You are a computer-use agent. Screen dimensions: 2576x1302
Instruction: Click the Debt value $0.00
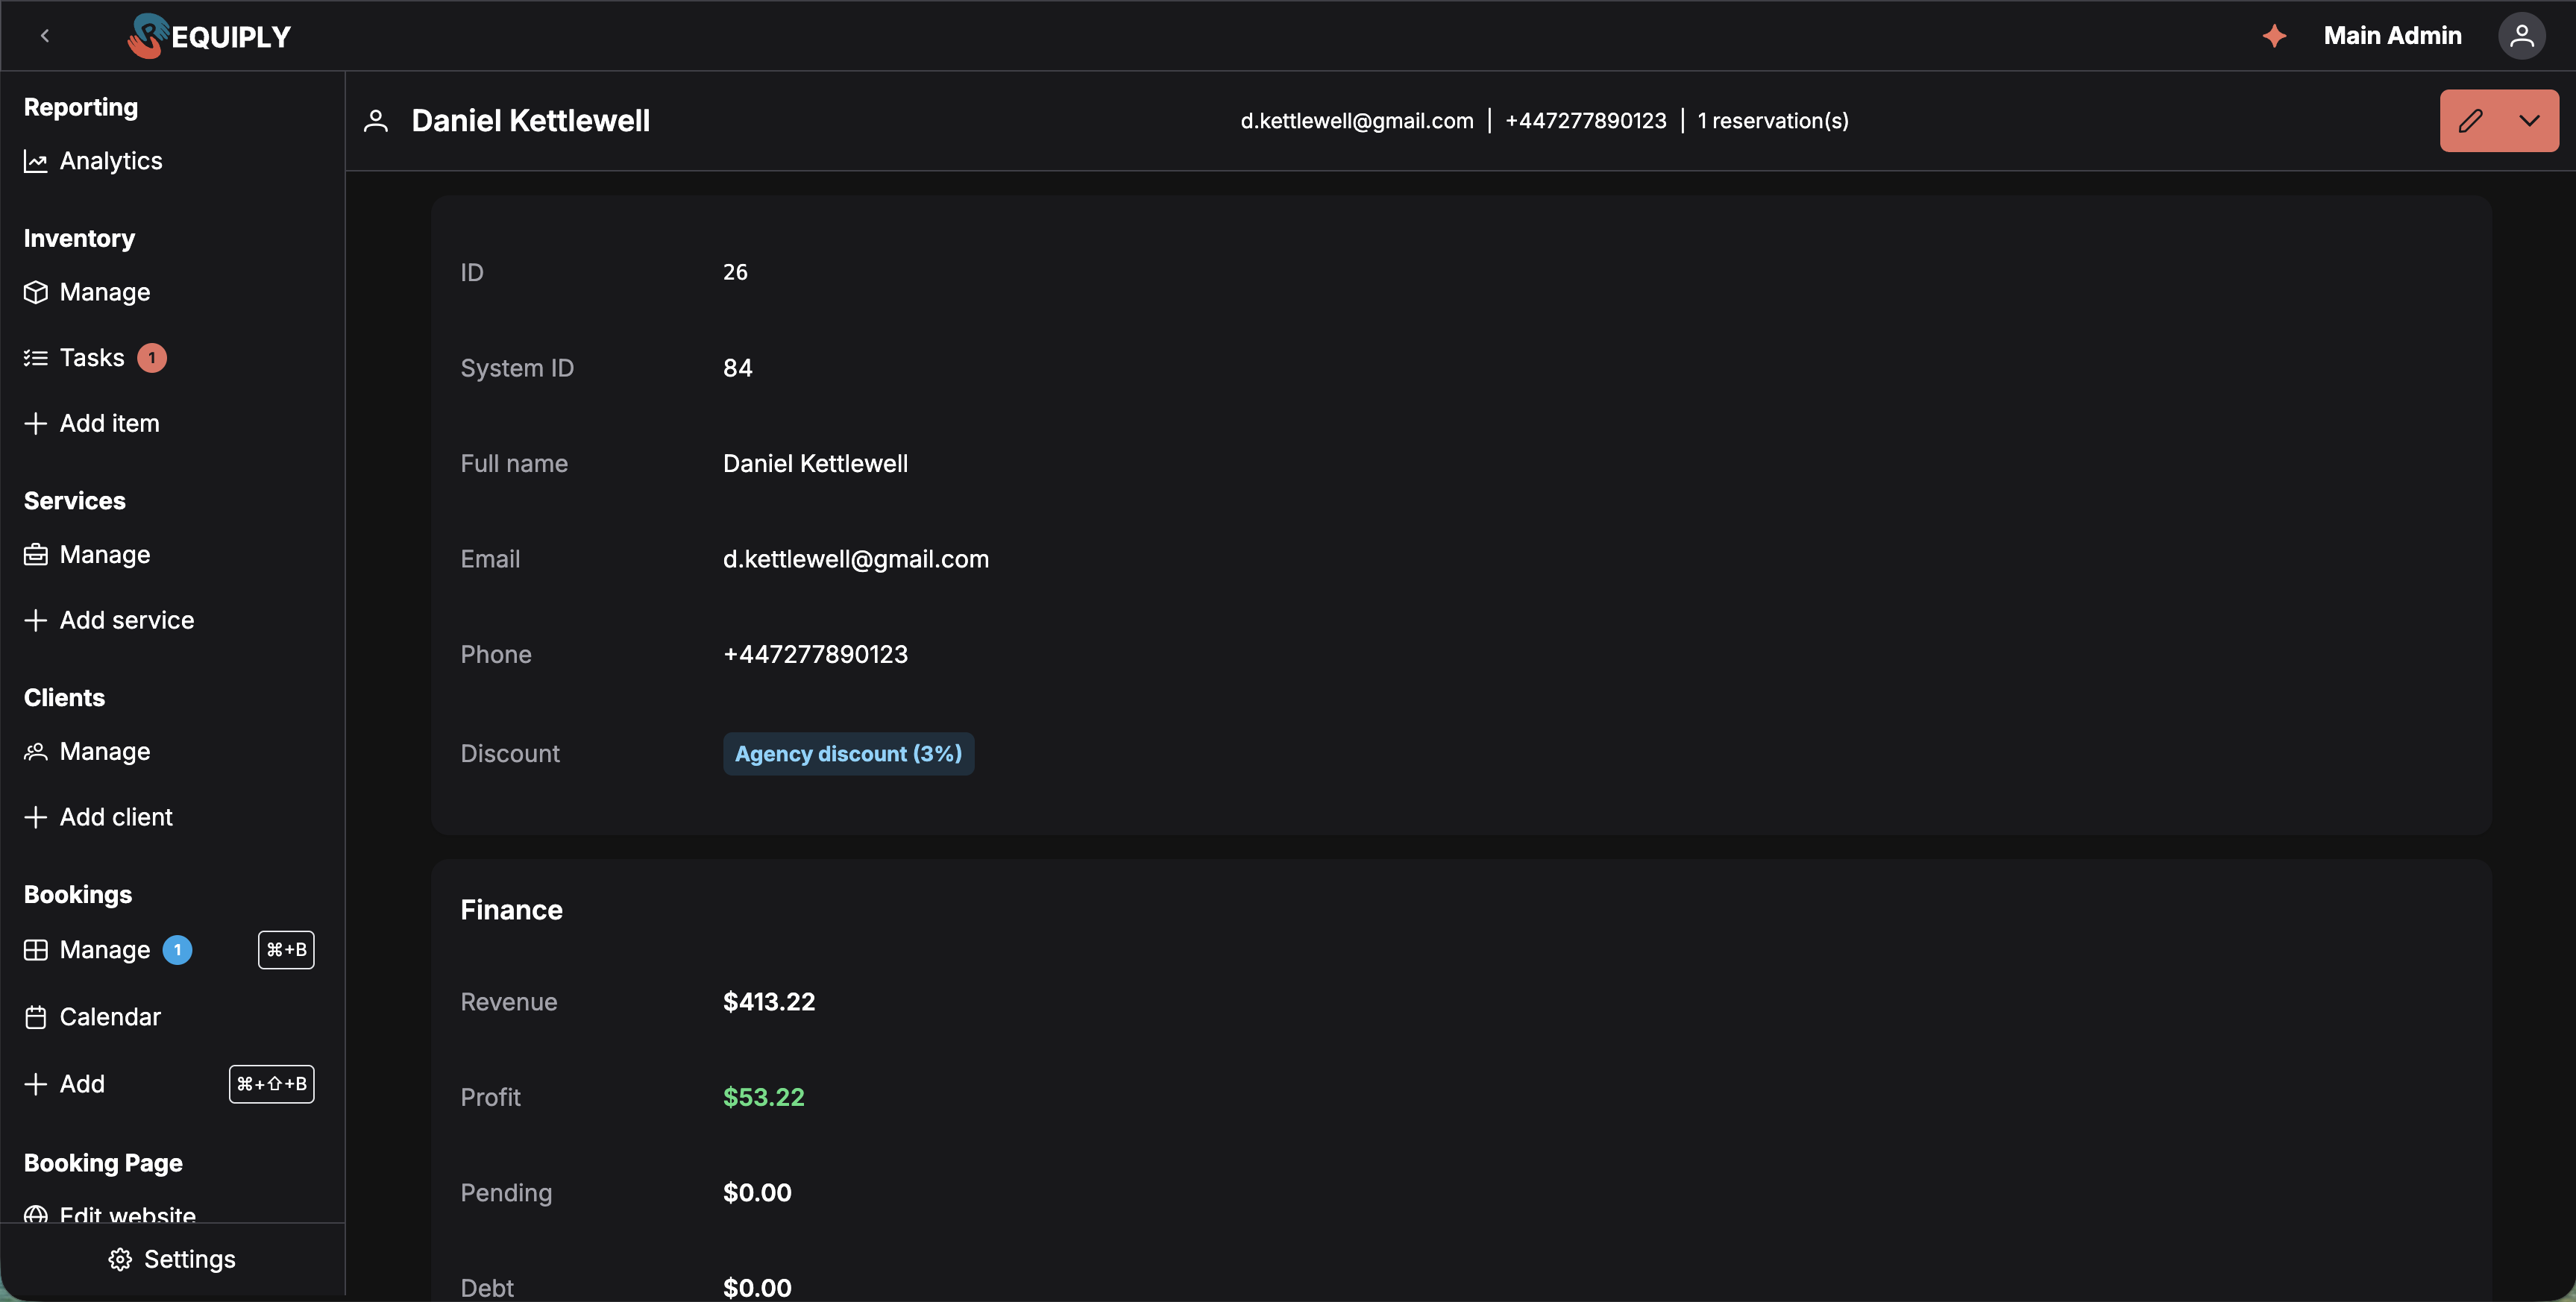[x=757, y=1288]
